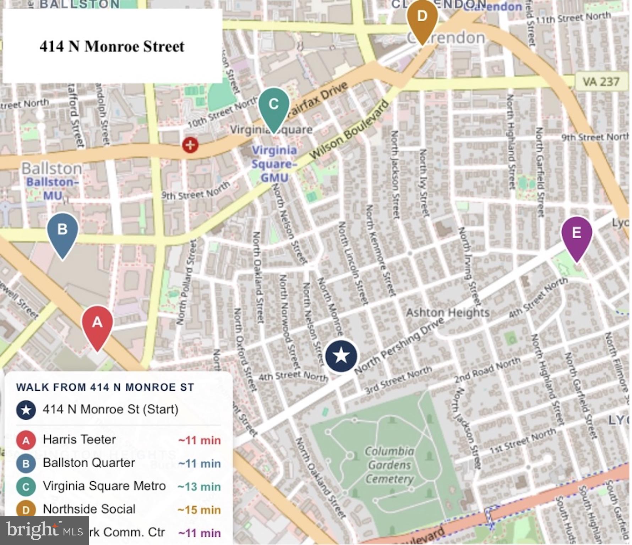Select the teal C map pin
This screenshot has width=632, height=545.
tap(273, 105)
